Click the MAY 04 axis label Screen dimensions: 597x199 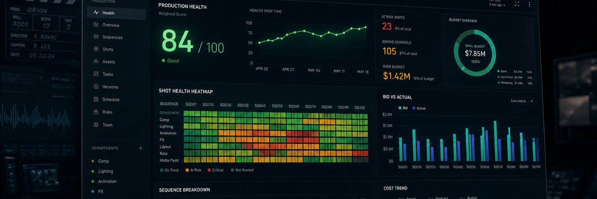point(314,70)
